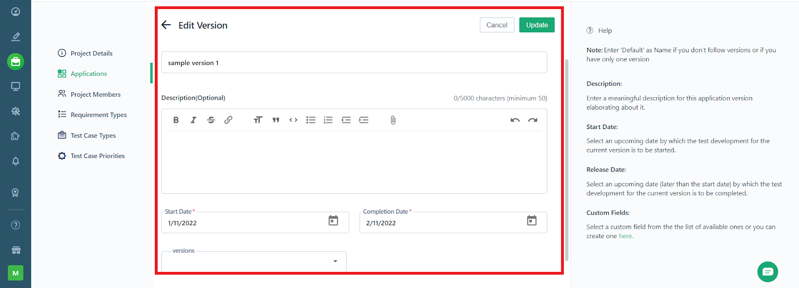Screen dimensions: 799x288
Task: Open the monitor icon in left sidebar
Action: click(15, 86)
